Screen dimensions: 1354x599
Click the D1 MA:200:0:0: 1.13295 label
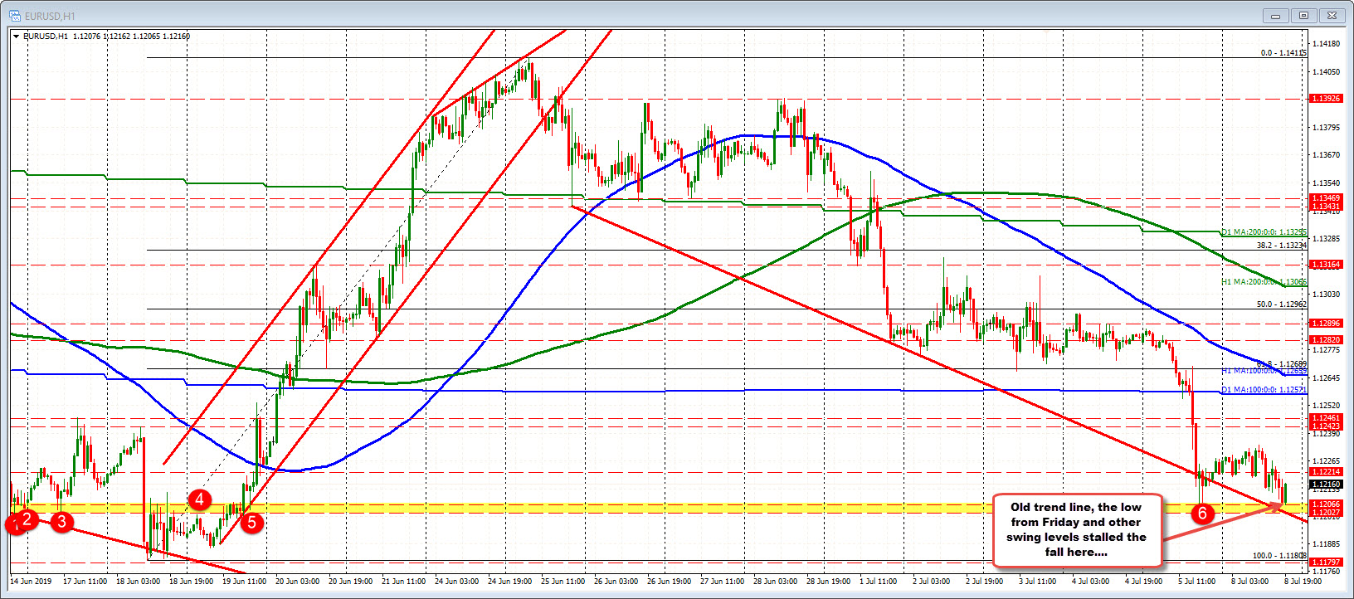click(x=1264, y=232)
